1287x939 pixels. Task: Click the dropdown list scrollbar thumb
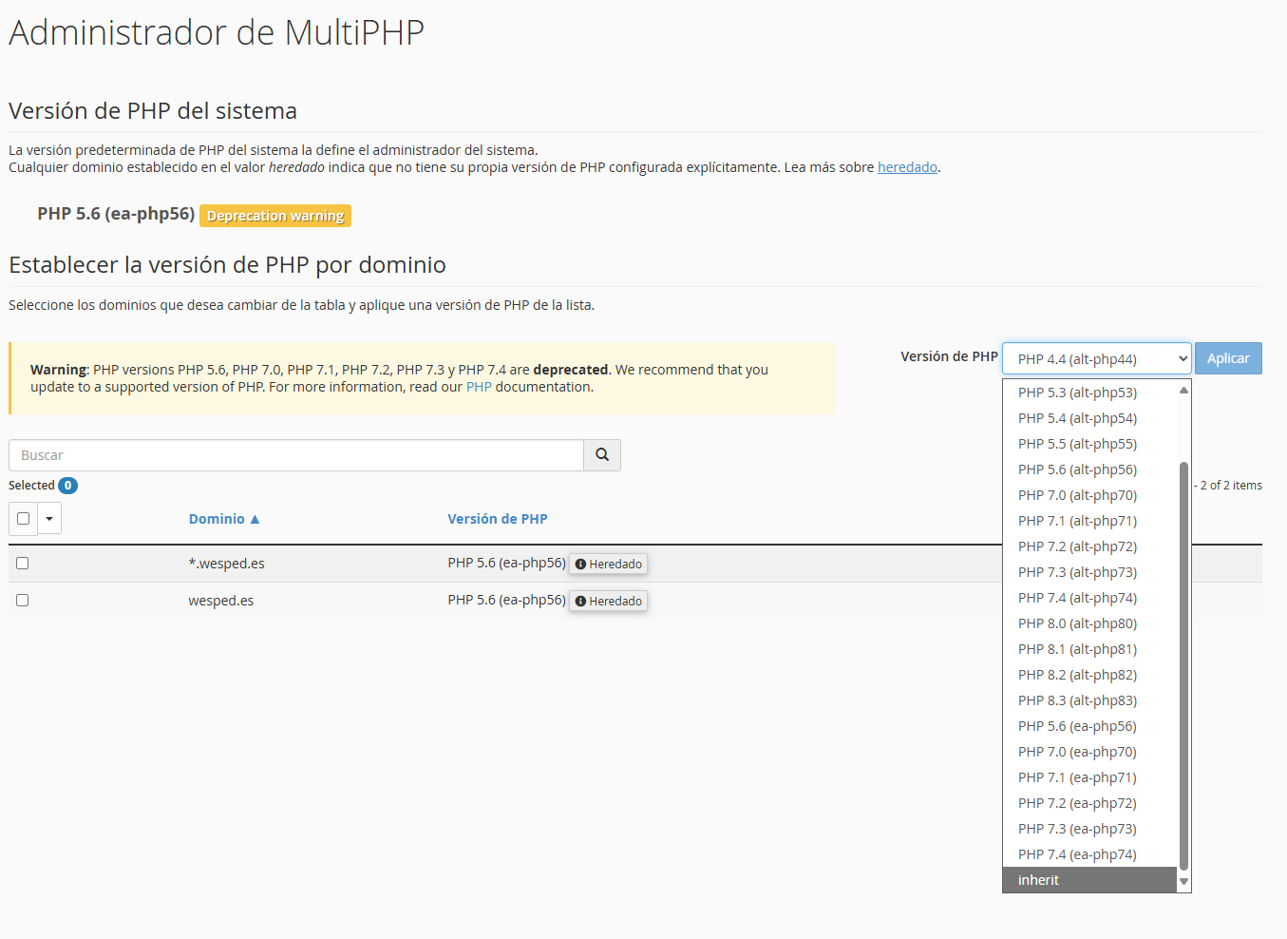click(x=1183, y=665)
